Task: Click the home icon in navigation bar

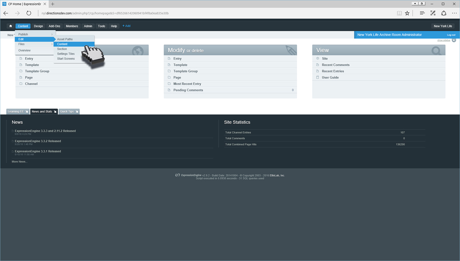Action: tap(11, 26)
